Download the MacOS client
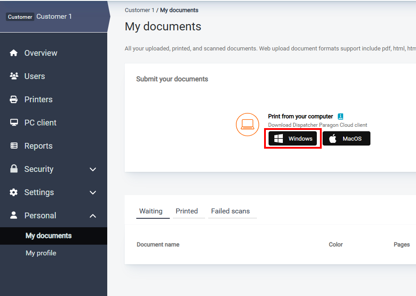This screenshot has height=296, width=416. tap(346, 139)
